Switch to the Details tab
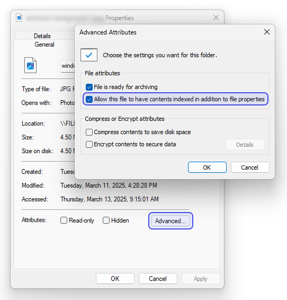The width and height of the screenshot is (287, 300). (42, 36)
